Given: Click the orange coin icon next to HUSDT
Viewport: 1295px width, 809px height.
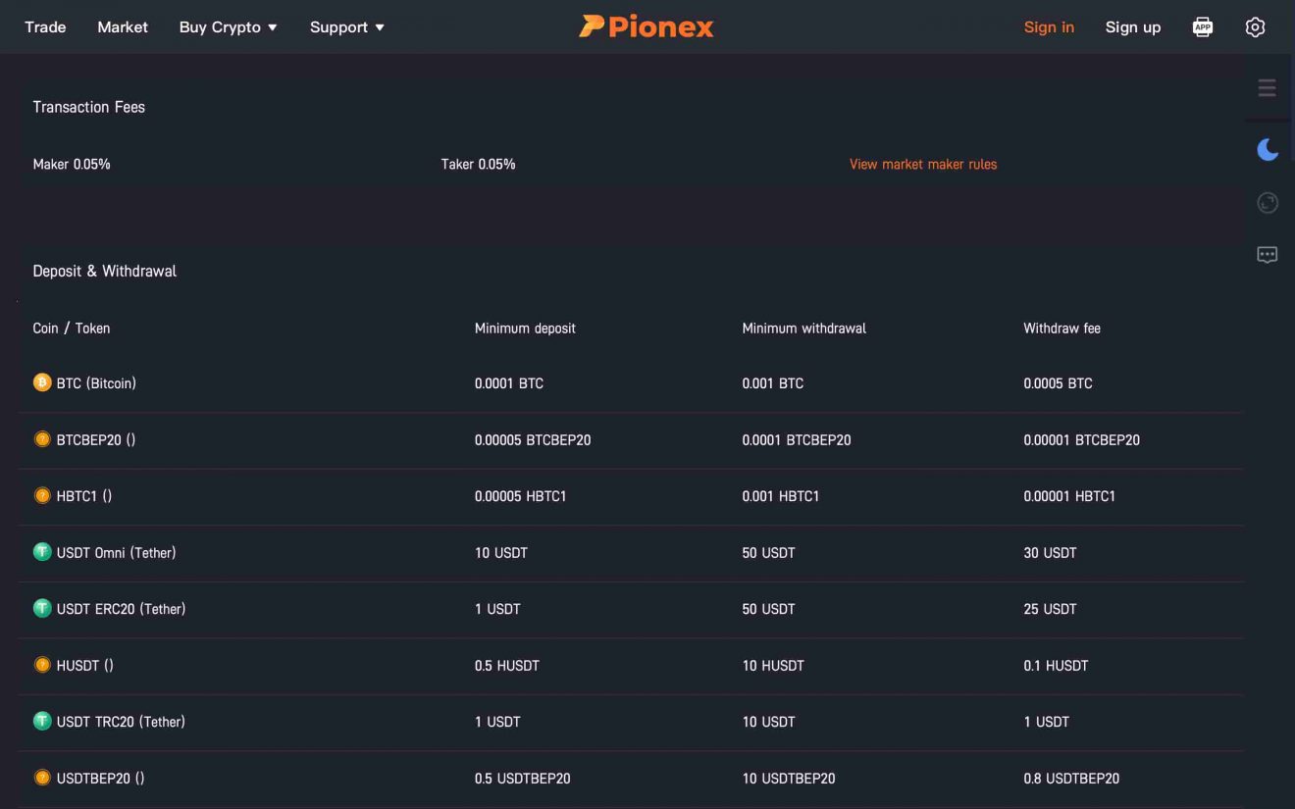Looking at the screenshot, I should point(41,664).
